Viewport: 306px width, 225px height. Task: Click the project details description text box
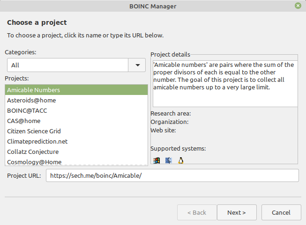pyautogui.click(x=225, y=84)
